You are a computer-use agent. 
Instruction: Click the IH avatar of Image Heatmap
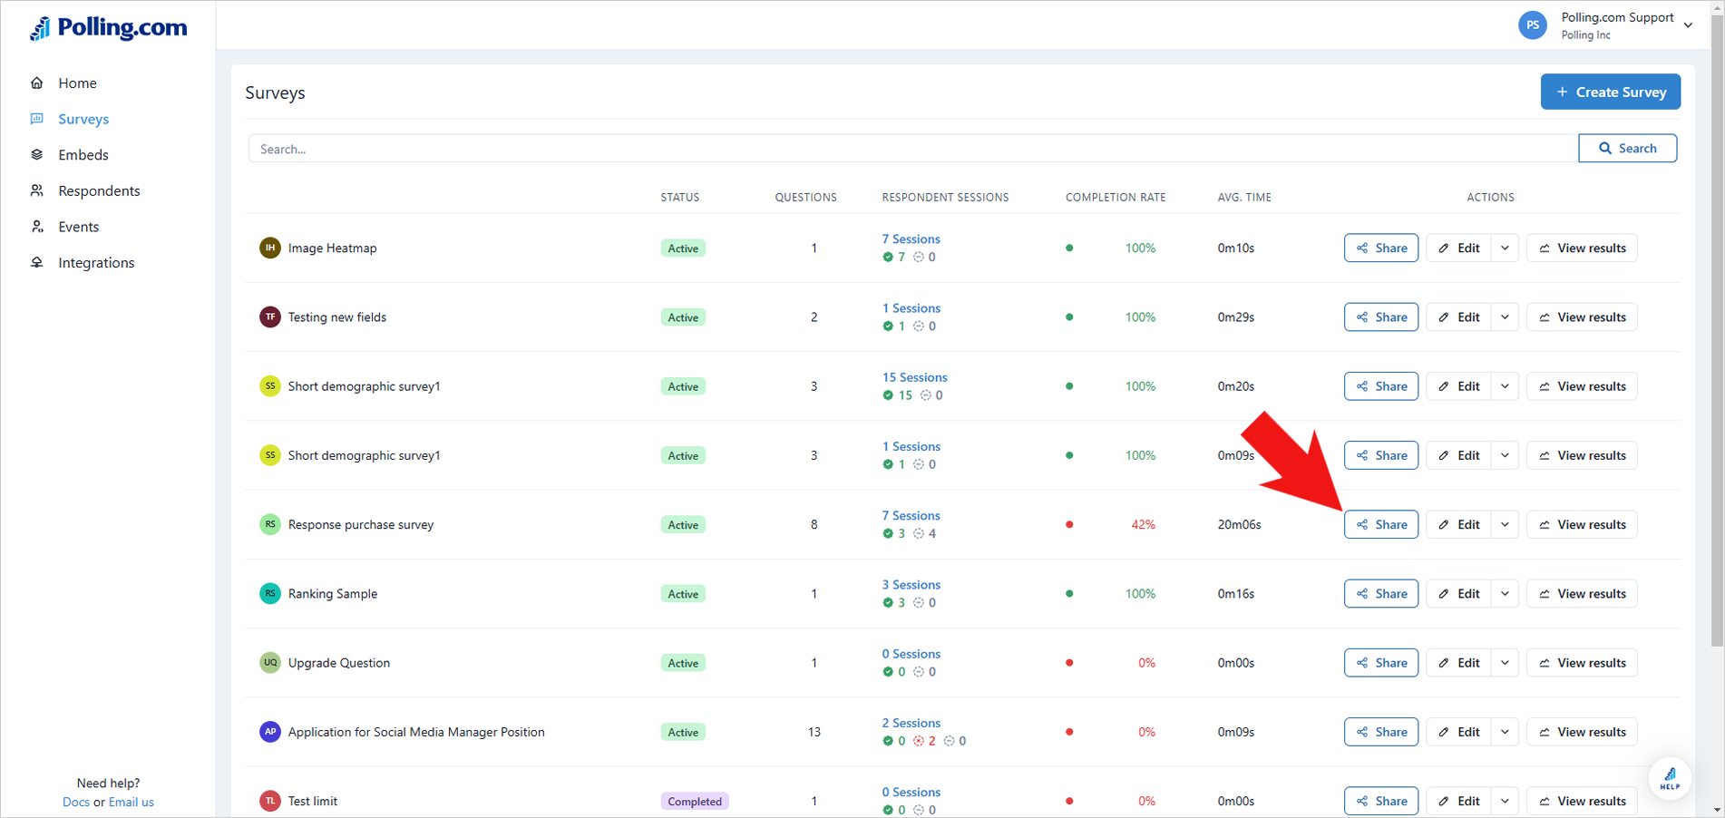[x=270, y=248]
